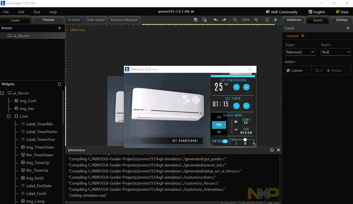Image resolution: width=353 pixels, height=204 pixels.
Task: Switch to the Attributes panel
Action: (294, 20)
